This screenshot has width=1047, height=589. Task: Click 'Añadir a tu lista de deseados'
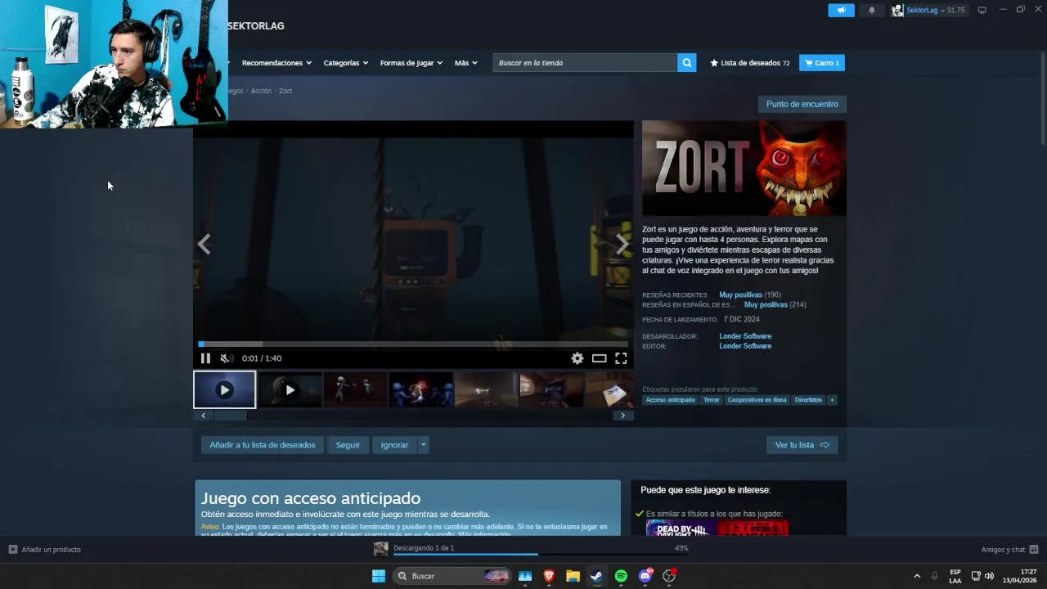[x=262, y=445]
